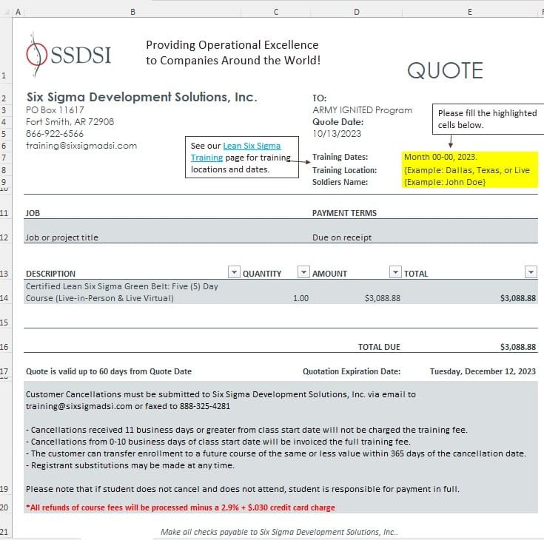The height and width of the screenshot is (540, 544).
Task: Select column E header
Action: coord(470,12)
